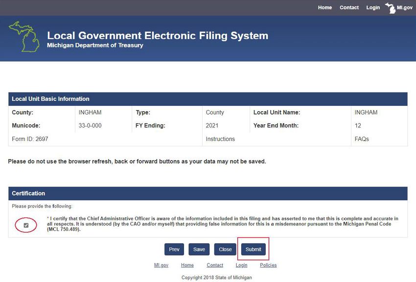The width and height of the screenshot is (416, 282).
Task: Select the Municode value 33-0-000
Action: click(x=90, y=125)
